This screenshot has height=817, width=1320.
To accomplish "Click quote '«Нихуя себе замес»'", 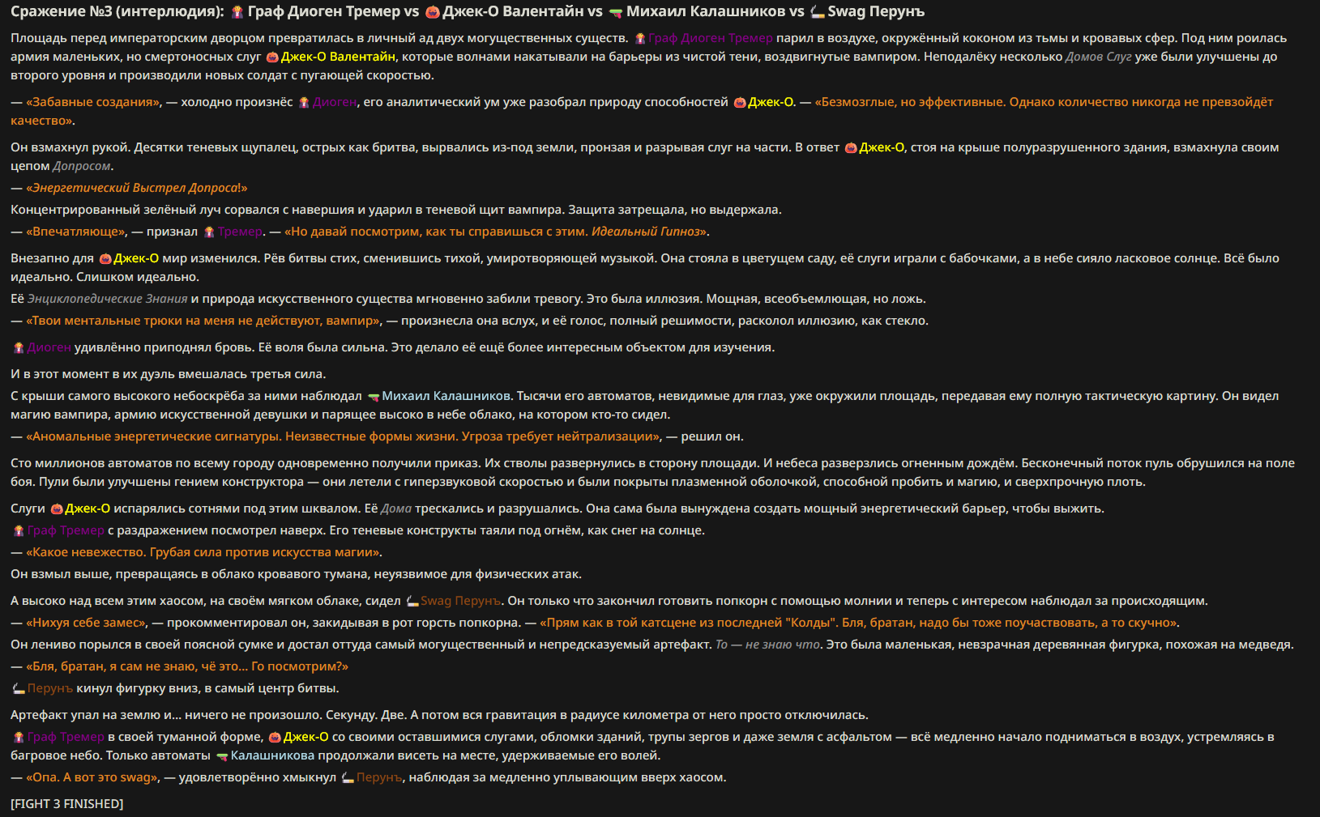I will tap(86, 623).
